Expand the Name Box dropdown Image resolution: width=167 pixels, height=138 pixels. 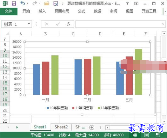(29, 24)
